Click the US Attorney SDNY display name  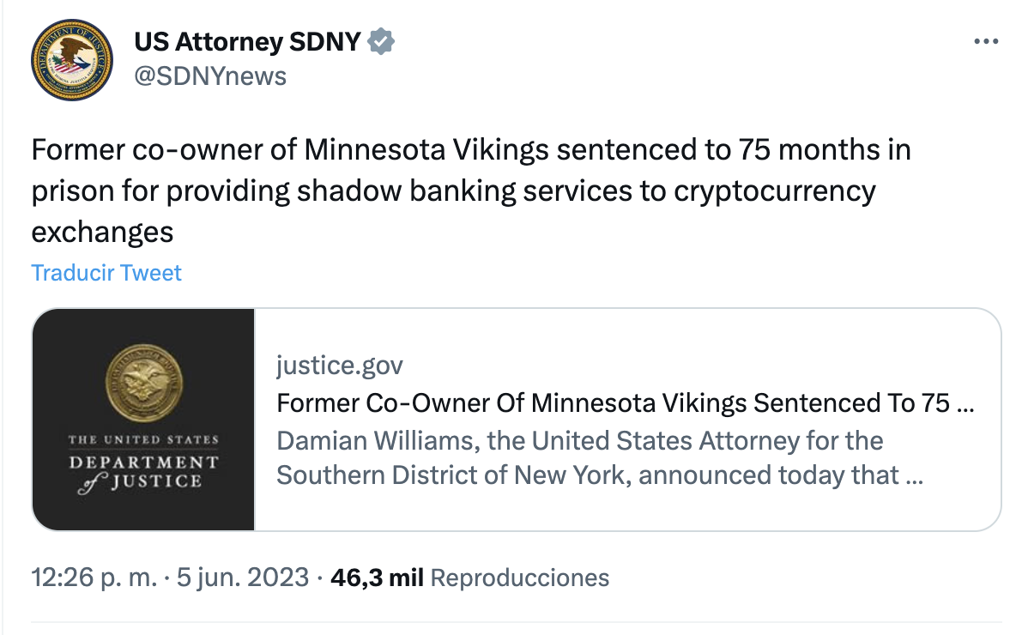[x=247, y=41]
